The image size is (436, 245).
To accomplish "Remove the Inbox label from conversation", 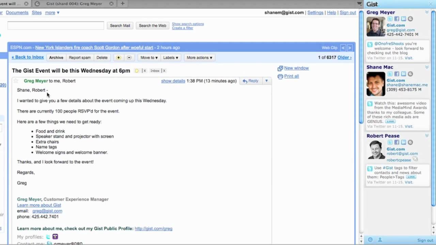I will pyautogui.click(x=164, y=71).
